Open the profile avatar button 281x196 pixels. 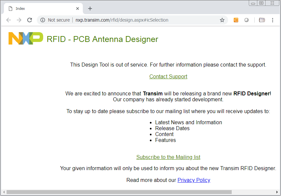coord(262,20)
